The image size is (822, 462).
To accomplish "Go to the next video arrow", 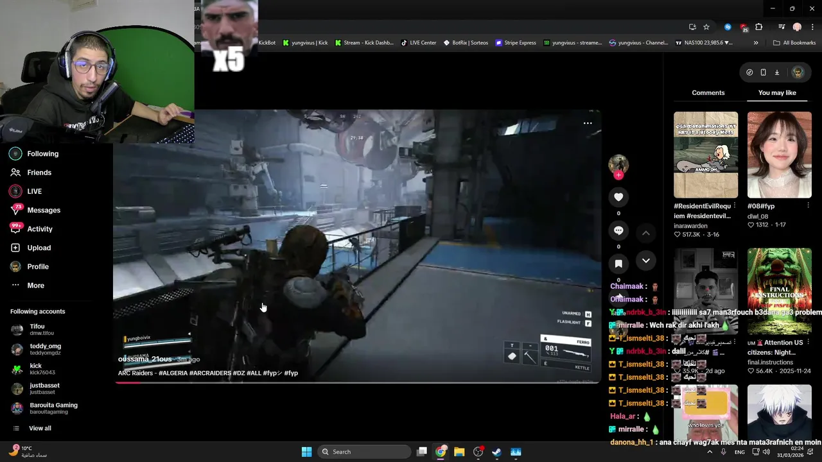I will tap(646, 261).
